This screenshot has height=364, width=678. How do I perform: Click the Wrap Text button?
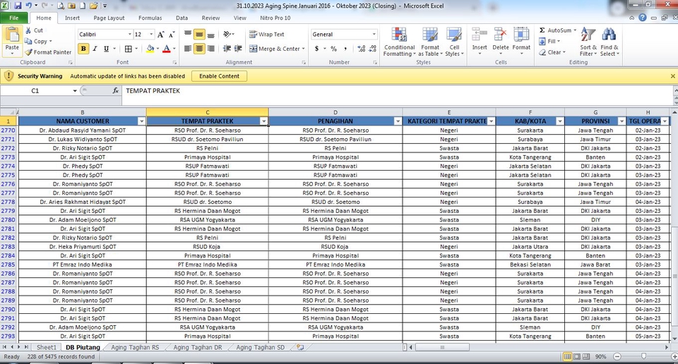267,34
